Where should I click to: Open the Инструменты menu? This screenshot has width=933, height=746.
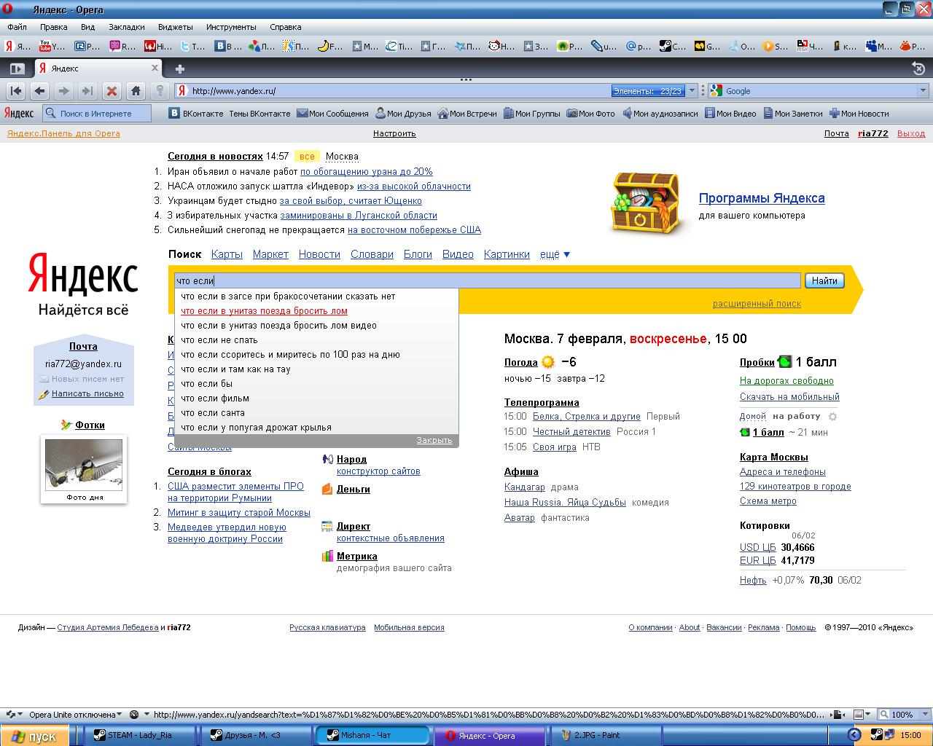(x=231, y=27)
